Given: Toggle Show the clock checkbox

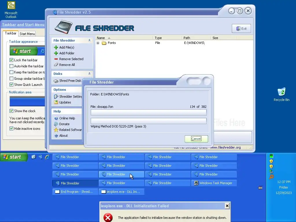Looking at the screenshot, I should [x=11, y=111].
